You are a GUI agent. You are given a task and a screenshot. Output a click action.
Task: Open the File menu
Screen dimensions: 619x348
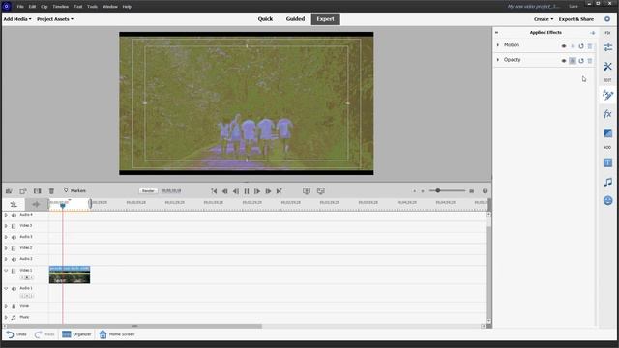[x=20, y=7]
